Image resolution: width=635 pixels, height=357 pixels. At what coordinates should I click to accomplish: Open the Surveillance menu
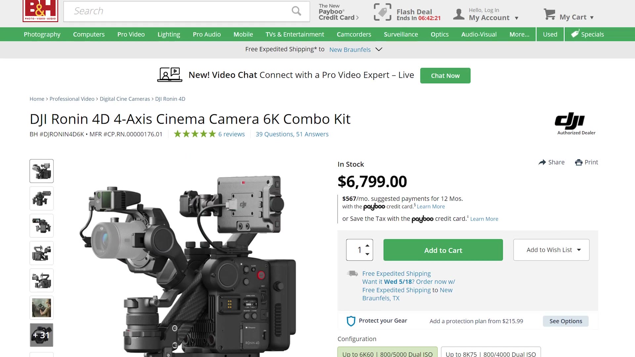click(x=401, y=34)
